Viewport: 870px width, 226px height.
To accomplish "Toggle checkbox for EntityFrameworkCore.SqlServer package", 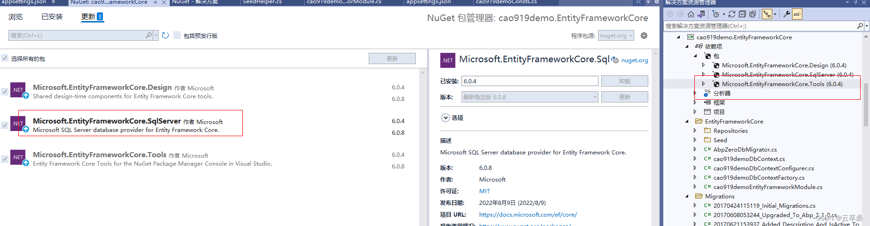I will pos(5,125).
